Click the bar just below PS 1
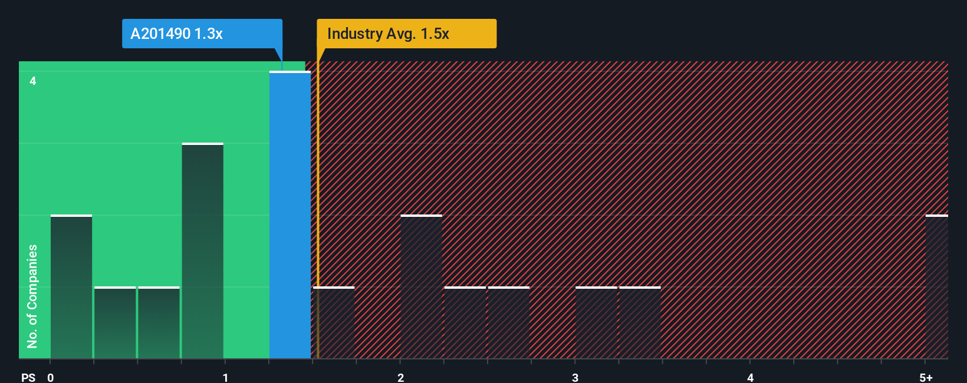Image resolution: width=967 pixels, height=383 pixels. coord(203,251)
